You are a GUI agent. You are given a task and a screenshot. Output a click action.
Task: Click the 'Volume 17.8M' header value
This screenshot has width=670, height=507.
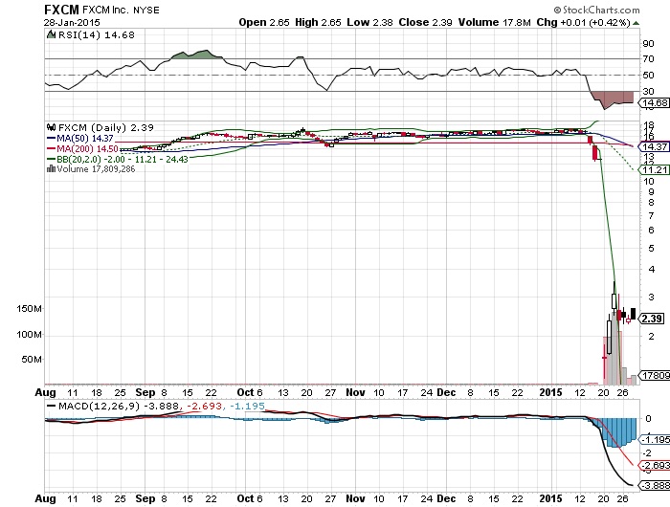coord(495,22)
